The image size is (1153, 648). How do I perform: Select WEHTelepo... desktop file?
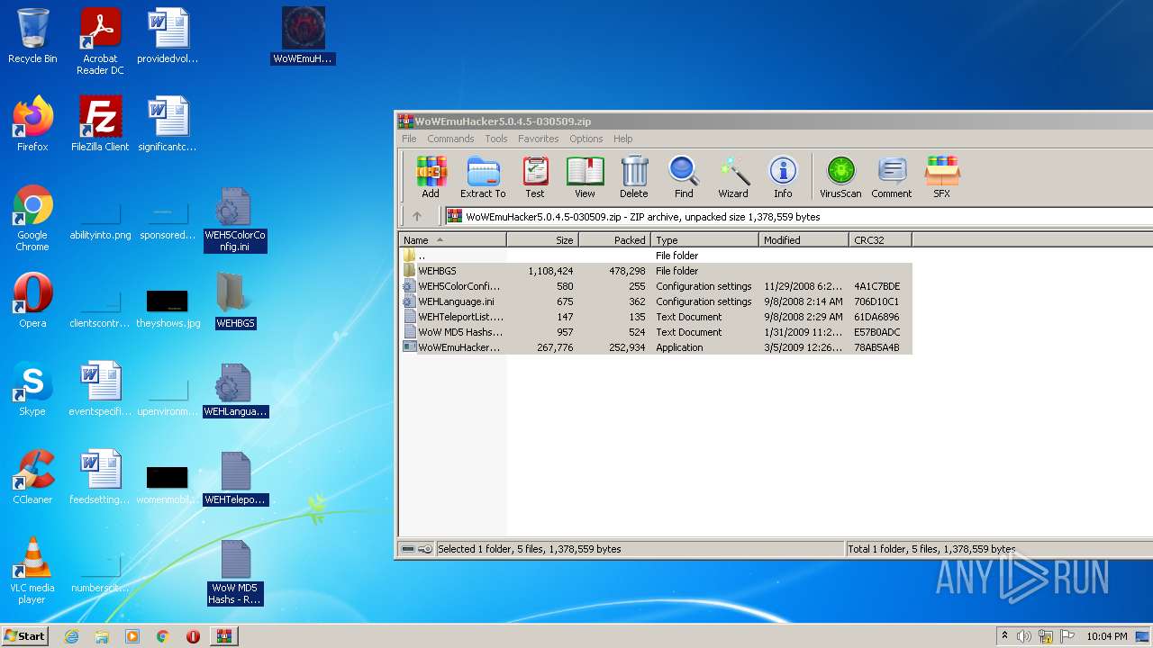235,477
